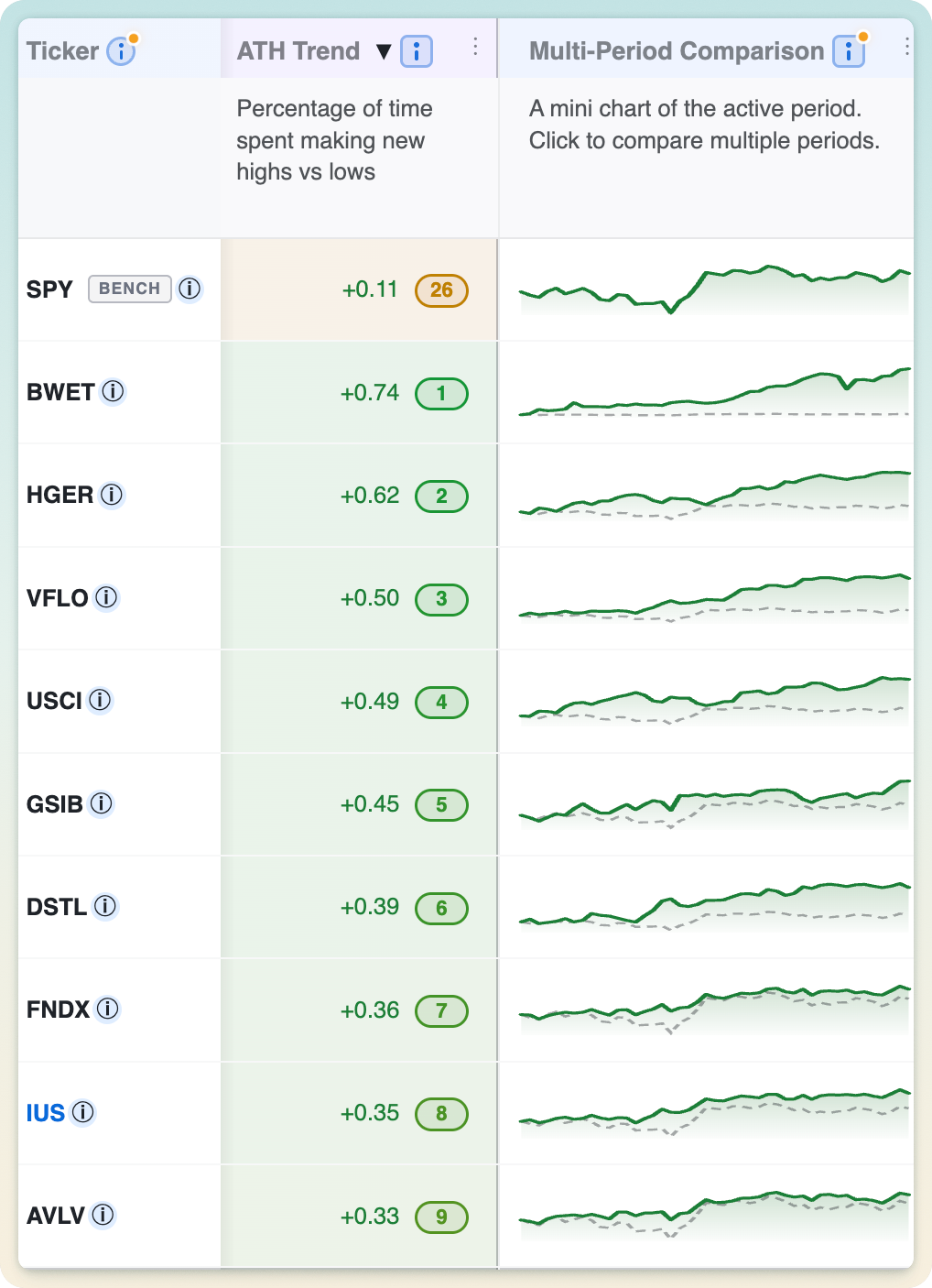Click rank badge 6 for DSTL
932x1288 pixels.
pyautogui.click(x=442, y=909)
